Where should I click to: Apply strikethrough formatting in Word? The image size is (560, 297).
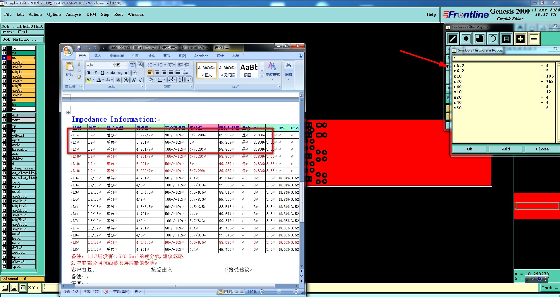click(113, 73)
